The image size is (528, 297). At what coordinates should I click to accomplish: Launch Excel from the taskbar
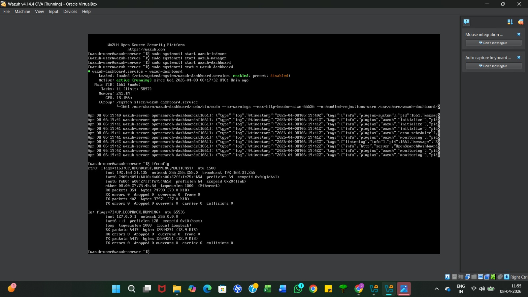[x=268, y=289]
